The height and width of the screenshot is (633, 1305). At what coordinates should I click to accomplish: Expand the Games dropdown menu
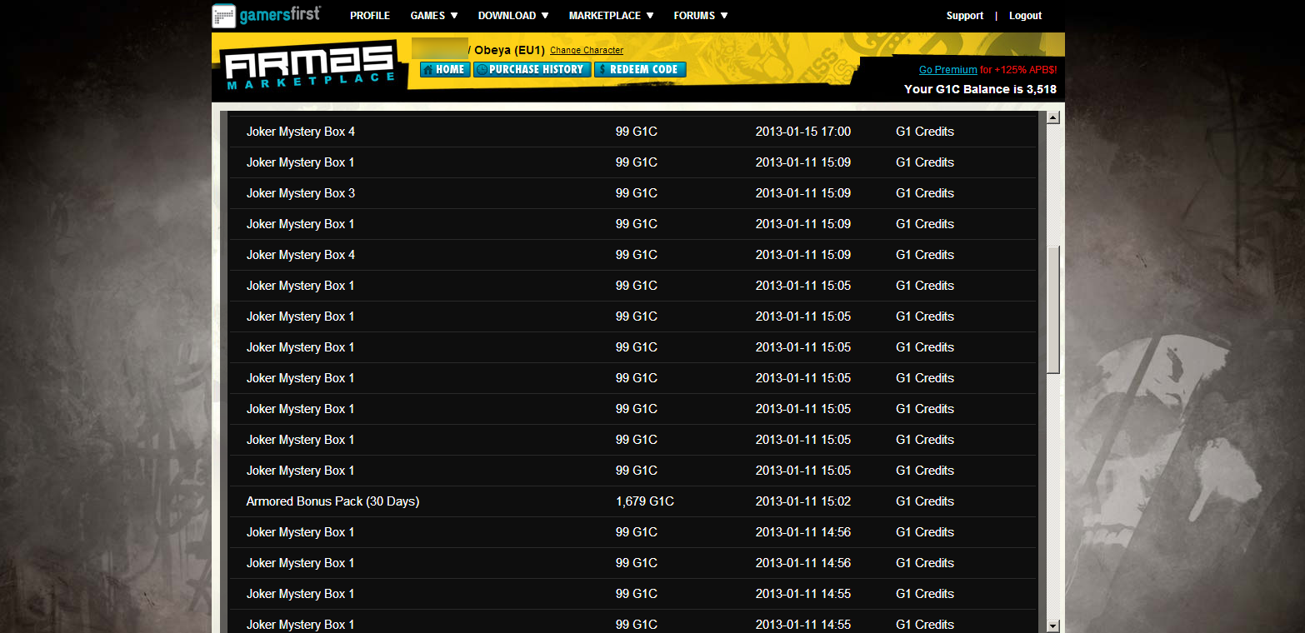[434, 16]
